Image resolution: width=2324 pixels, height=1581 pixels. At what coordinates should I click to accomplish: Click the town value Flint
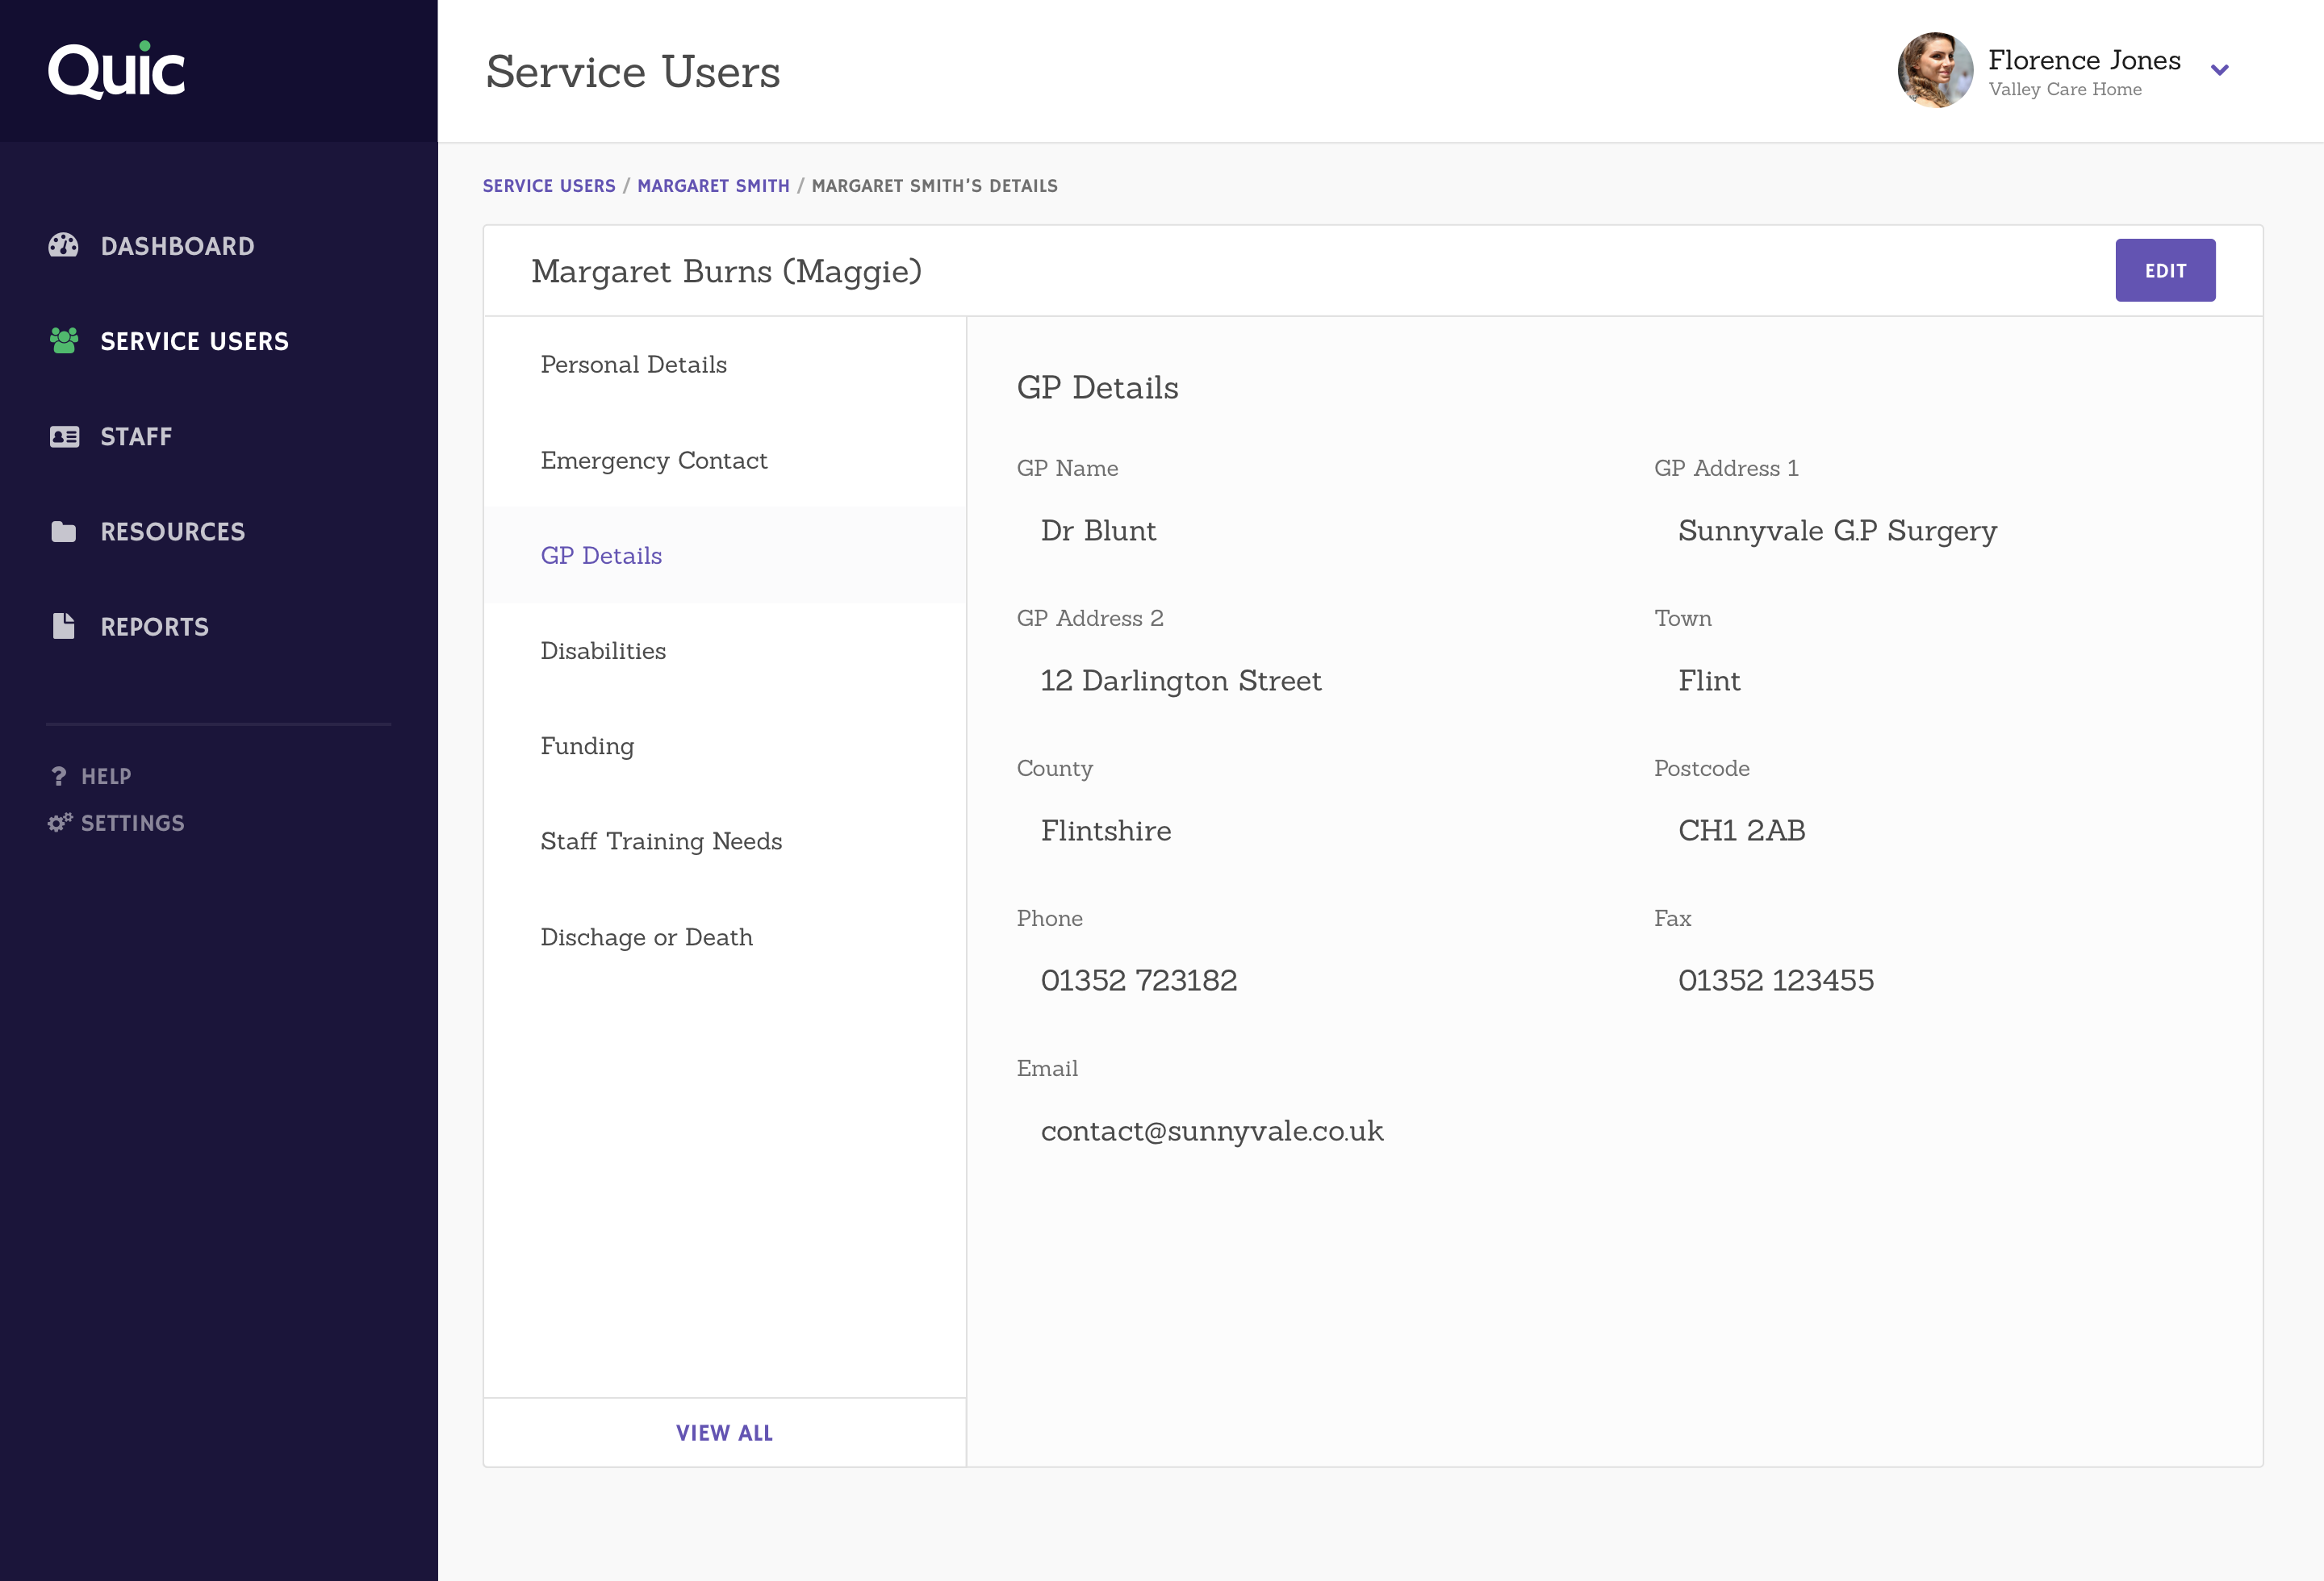[x=1709, y=681]
